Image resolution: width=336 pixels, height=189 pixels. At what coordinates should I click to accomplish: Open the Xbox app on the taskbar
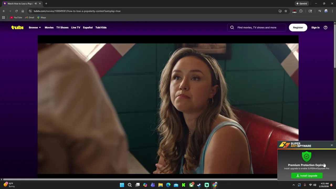pos(192,185)
